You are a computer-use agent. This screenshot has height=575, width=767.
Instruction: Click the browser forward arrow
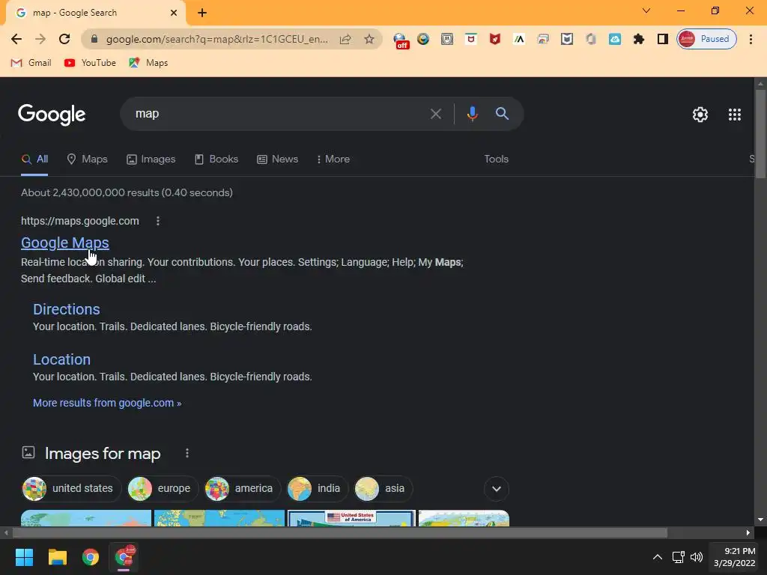pyautogui.click(x=40, y=39)
